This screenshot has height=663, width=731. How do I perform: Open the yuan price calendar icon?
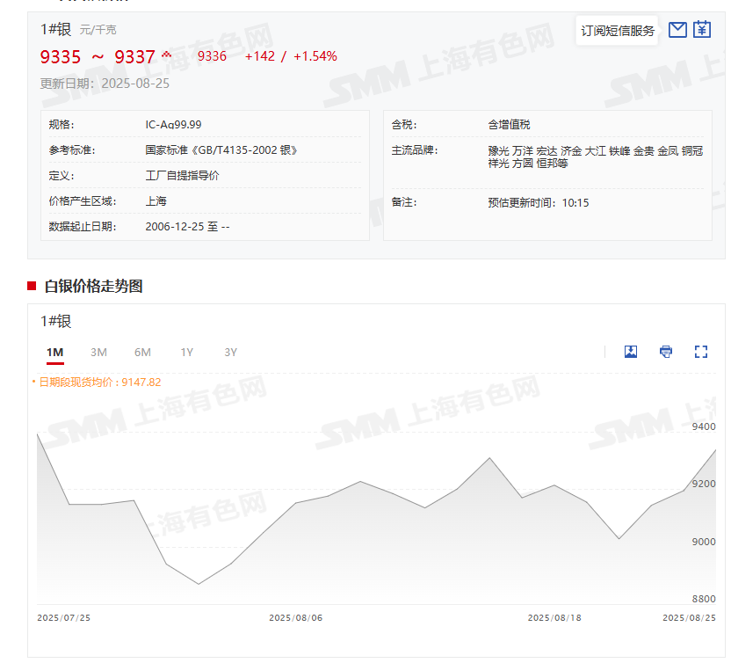tap(701, 30)
